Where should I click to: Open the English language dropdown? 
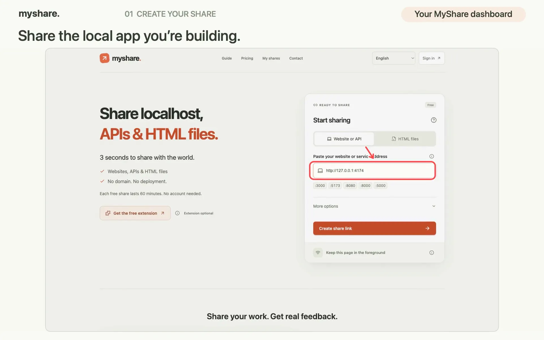click(394, 58)
